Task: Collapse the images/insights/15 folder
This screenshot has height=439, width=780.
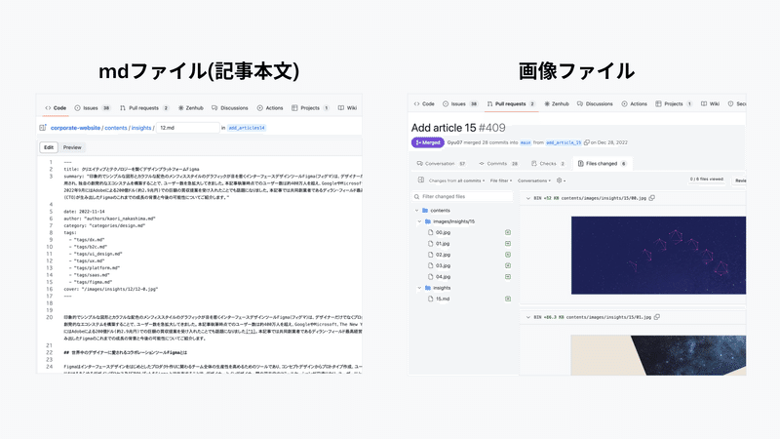Action: coord(420,221)
